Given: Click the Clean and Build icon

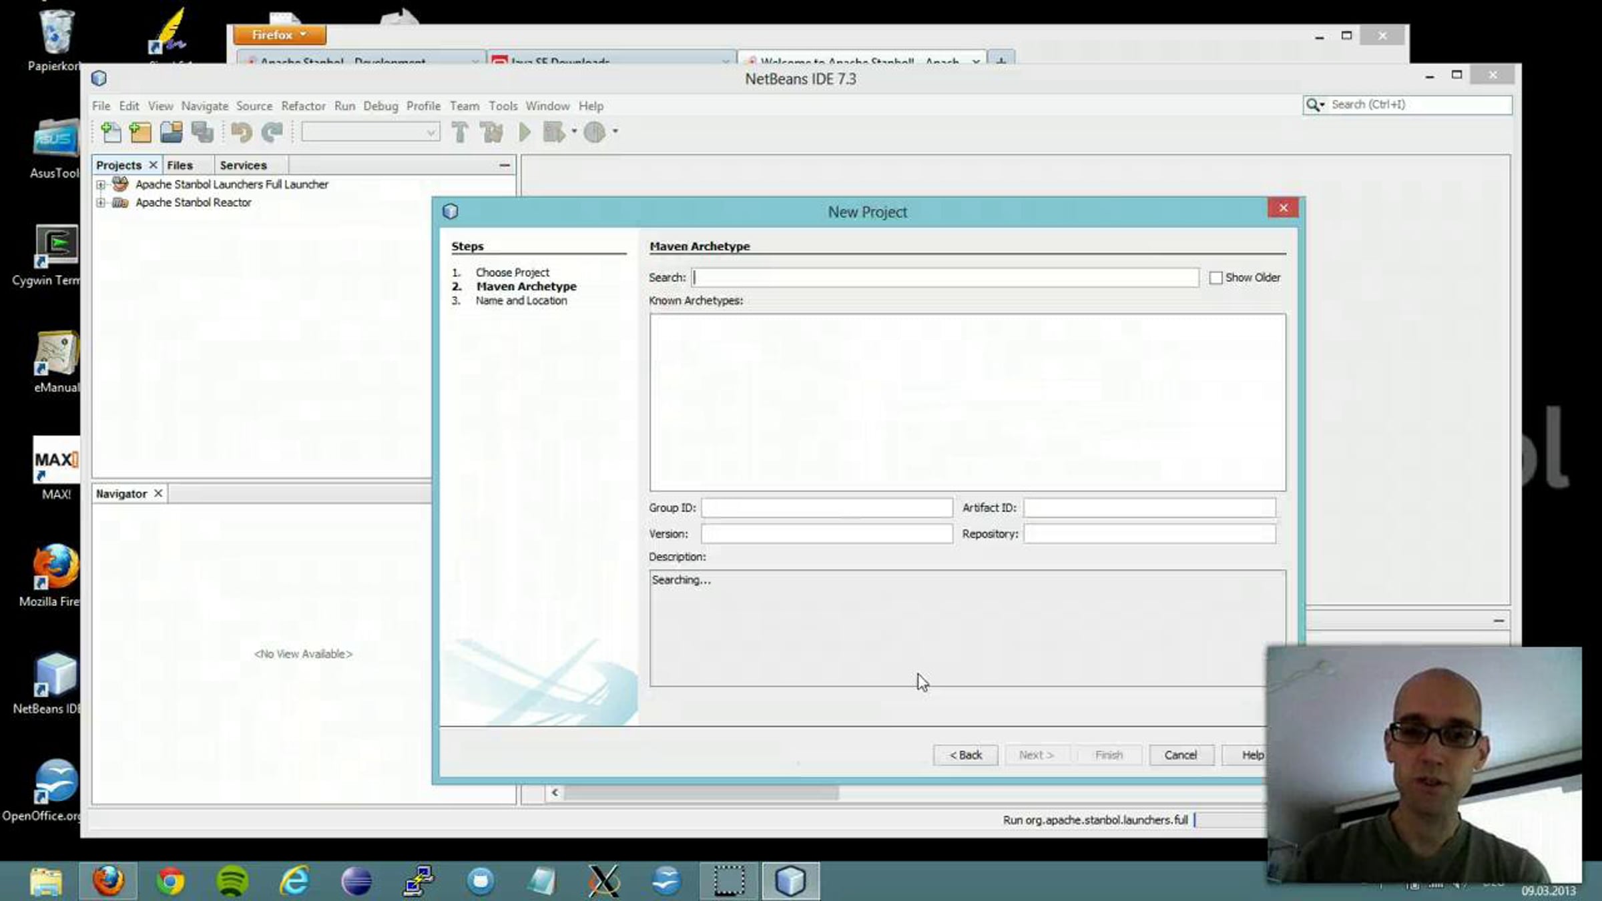Looking at the screenshot, I should [x=491, y=132].
